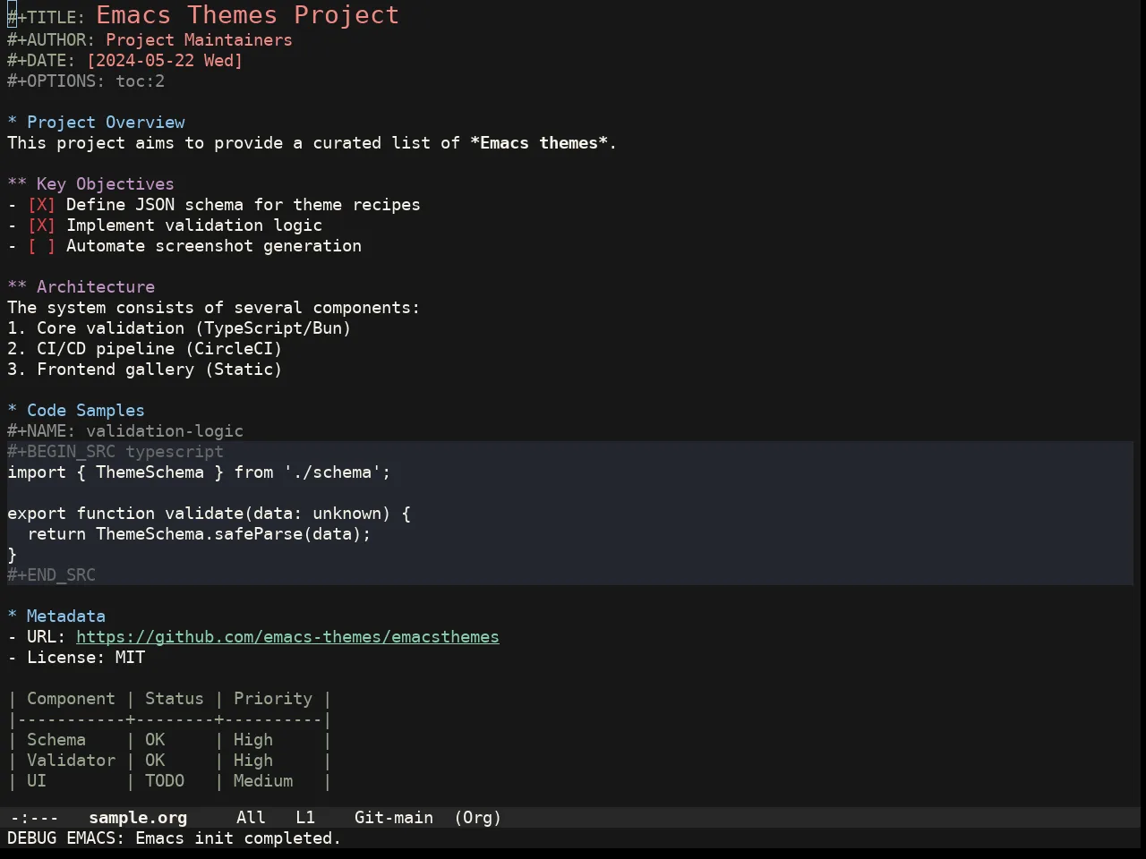Click the '(Org)' major mode indicator

click(x=478, y=818)
